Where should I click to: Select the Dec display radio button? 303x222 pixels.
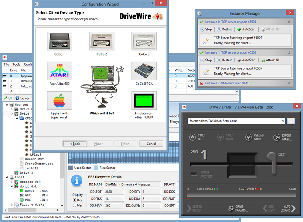pyautogui.click(x=74, y=200)
